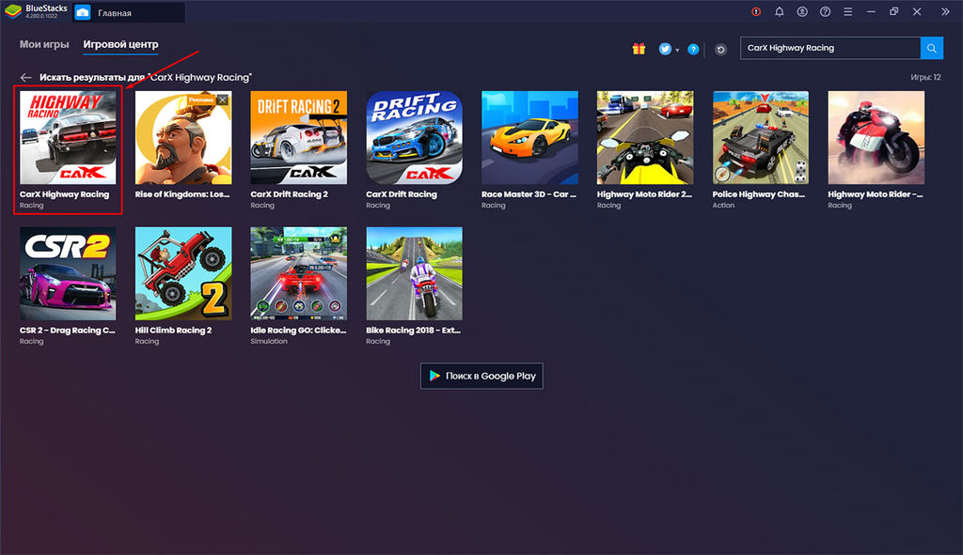The image size is (963, 555).
Task: Click the CSR 2 - Drag Racing title
Action: pyautogui.click(x=67, y=331)
